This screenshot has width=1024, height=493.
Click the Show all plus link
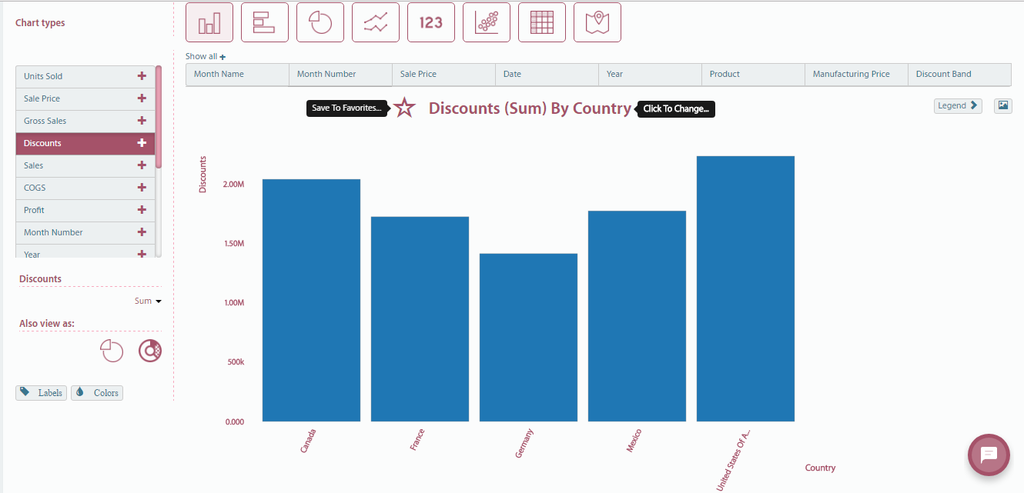pyautogui.click(x=206, y=56)
